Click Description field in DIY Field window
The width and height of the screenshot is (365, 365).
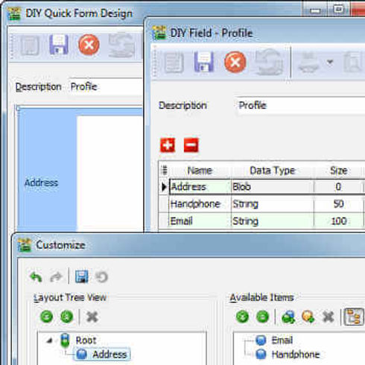tap(300, 106)
